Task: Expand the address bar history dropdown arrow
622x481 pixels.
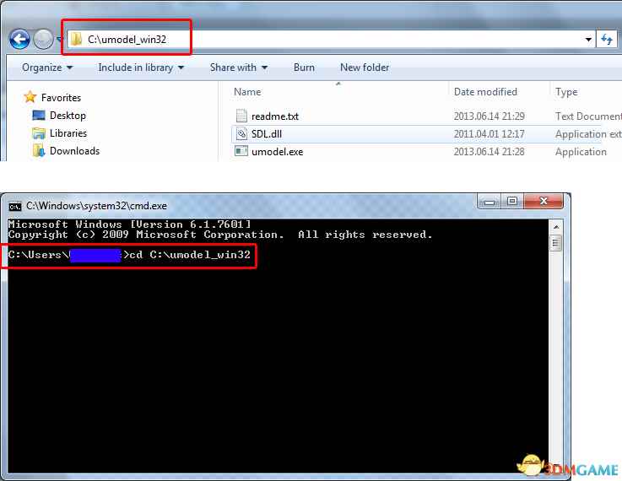Action: pyautogui.click(x=589, y=40)
